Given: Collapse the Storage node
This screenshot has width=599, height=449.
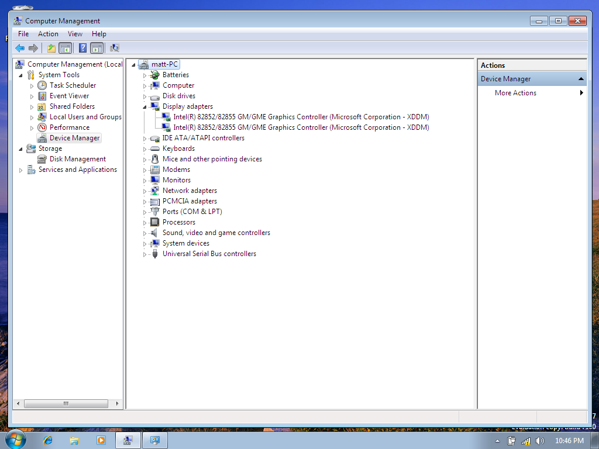Looking at the screenshot, I should coord(20,149).
